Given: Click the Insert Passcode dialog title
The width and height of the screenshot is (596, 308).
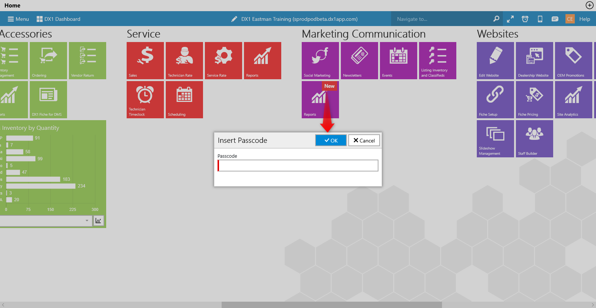Looking at the screenshot, I should coord(242,140).
